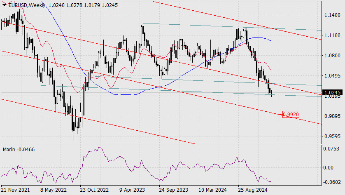Click the 1.0800 price scale level

coord(332,56)
